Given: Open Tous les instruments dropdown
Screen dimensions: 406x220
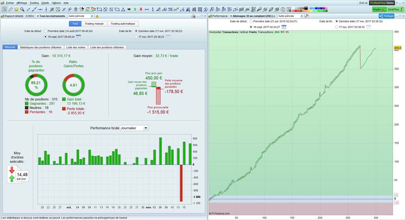Looking at the screenshot, I should 51,16.
